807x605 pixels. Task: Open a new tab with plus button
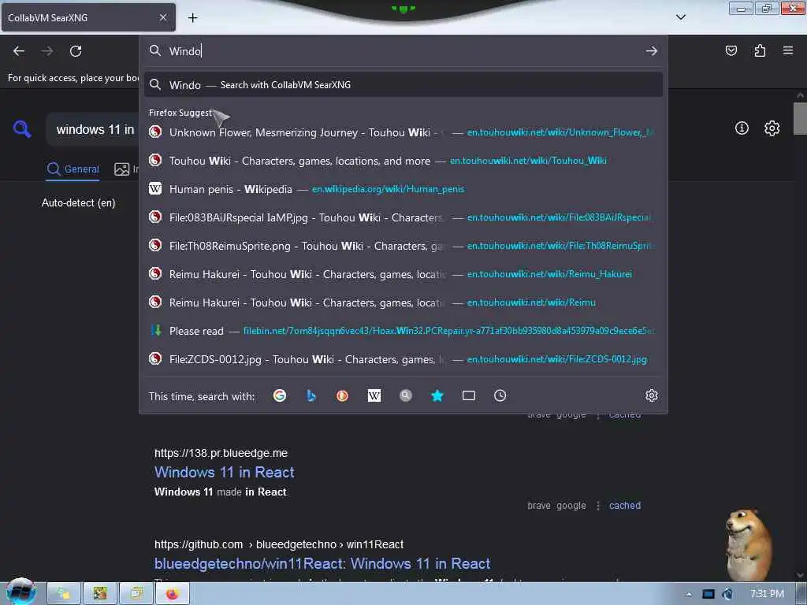click(192, 18)
